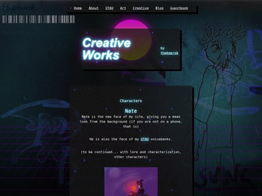The image size is (262, 196).
Task: Click the Creative Works banner title
Action: [x=106, y=49]
